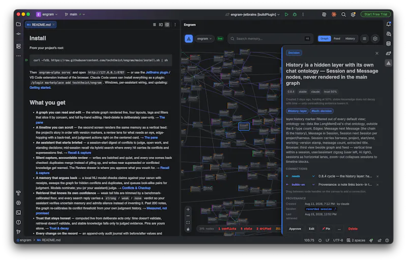Switch to the Feed view tab

point(337,39)
